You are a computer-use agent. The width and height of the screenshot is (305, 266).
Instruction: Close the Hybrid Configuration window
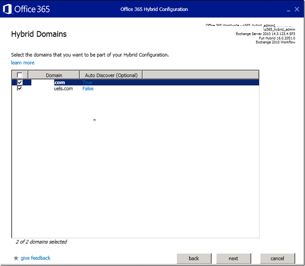tap(297, 9)
